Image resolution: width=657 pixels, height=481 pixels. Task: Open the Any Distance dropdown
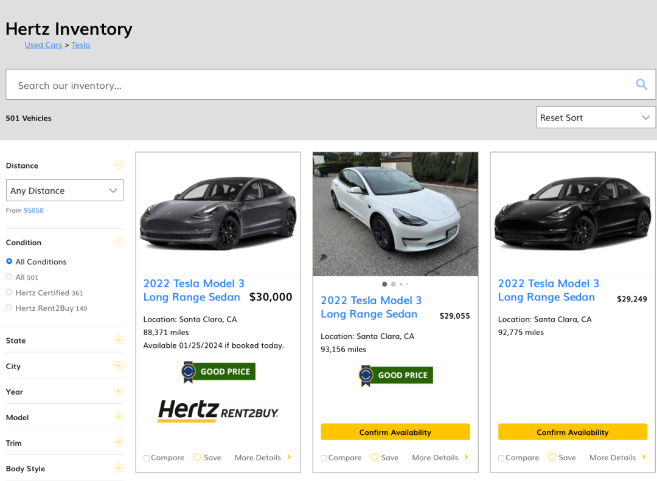pyautogui.click(x=64, y=190)
